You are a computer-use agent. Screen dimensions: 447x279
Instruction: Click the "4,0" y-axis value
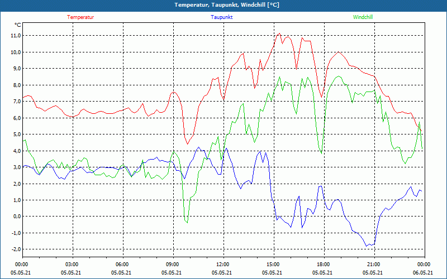pos(17,151)
